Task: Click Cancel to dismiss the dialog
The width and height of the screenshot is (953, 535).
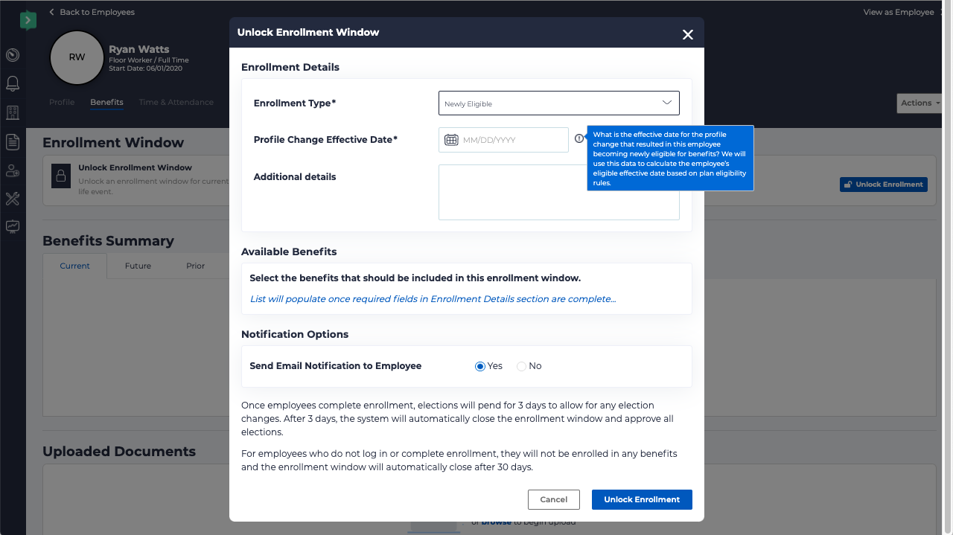Action: click(554, 499)
